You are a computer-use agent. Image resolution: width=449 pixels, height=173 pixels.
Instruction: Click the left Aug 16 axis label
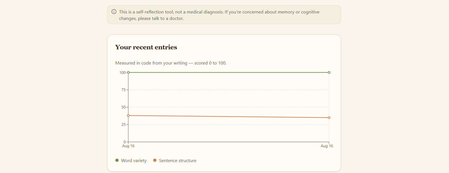click(128, 146)
